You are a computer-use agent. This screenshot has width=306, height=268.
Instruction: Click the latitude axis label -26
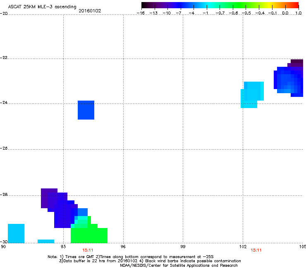[4, 148]
